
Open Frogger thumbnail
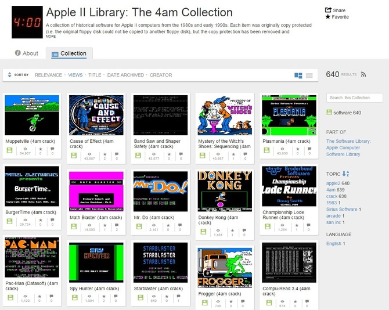tap(225, 268)
